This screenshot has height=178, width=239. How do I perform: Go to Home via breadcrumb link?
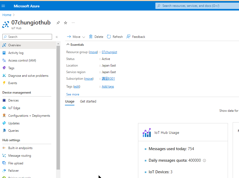pyautogui.click(x=7, y=15)
